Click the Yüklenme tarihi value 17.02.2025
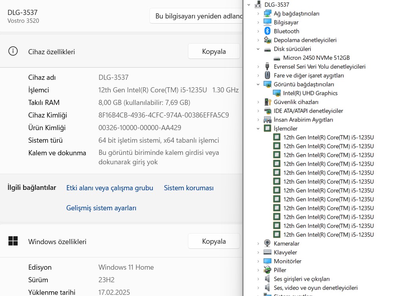Viewport: 399px width, 296px height. [x=114, y=292]
